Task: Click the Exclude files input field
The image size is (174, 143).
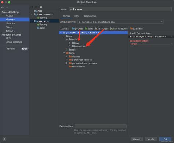Action: point(101,126)
